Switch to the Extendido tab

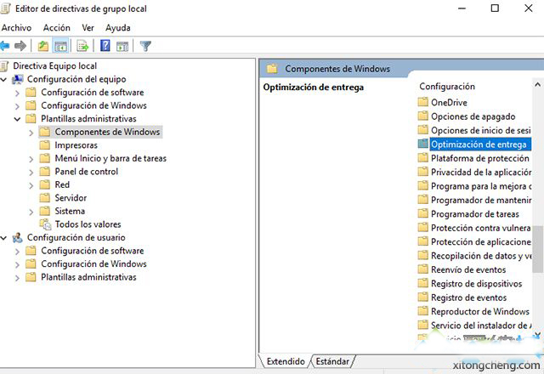286,361
